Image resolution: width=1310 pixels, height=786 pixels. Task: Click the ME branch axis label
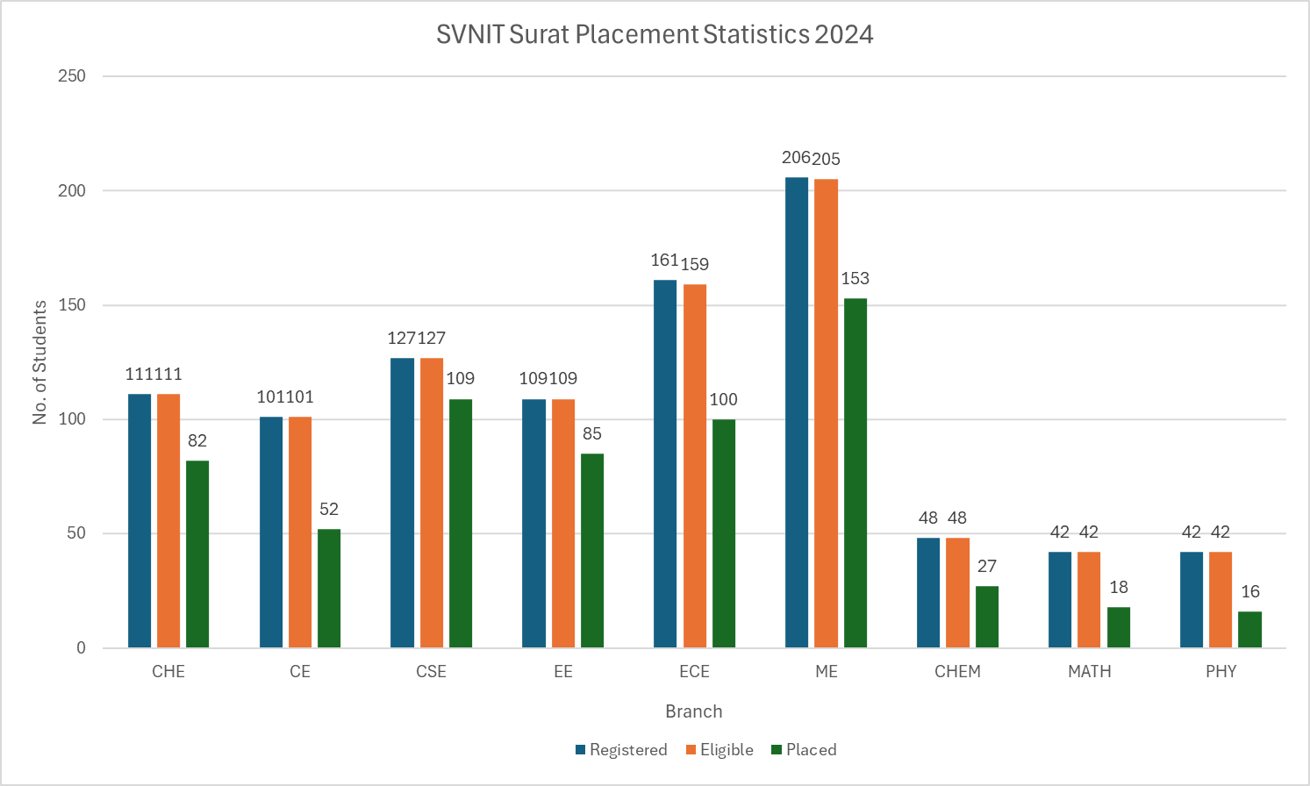pos(827,671)
